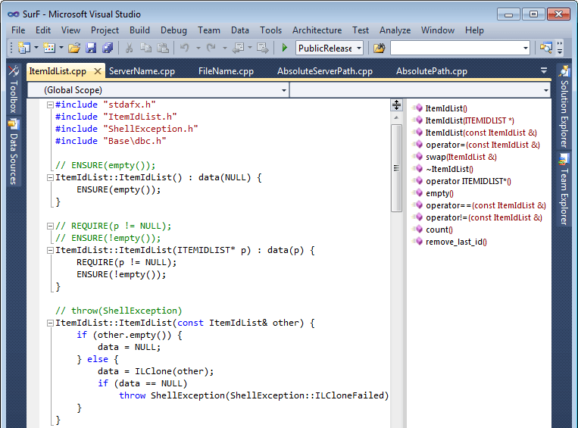
Task: Switch to the AbsoluteServerPath.cpp tab
Action: (x=325, y=71)
